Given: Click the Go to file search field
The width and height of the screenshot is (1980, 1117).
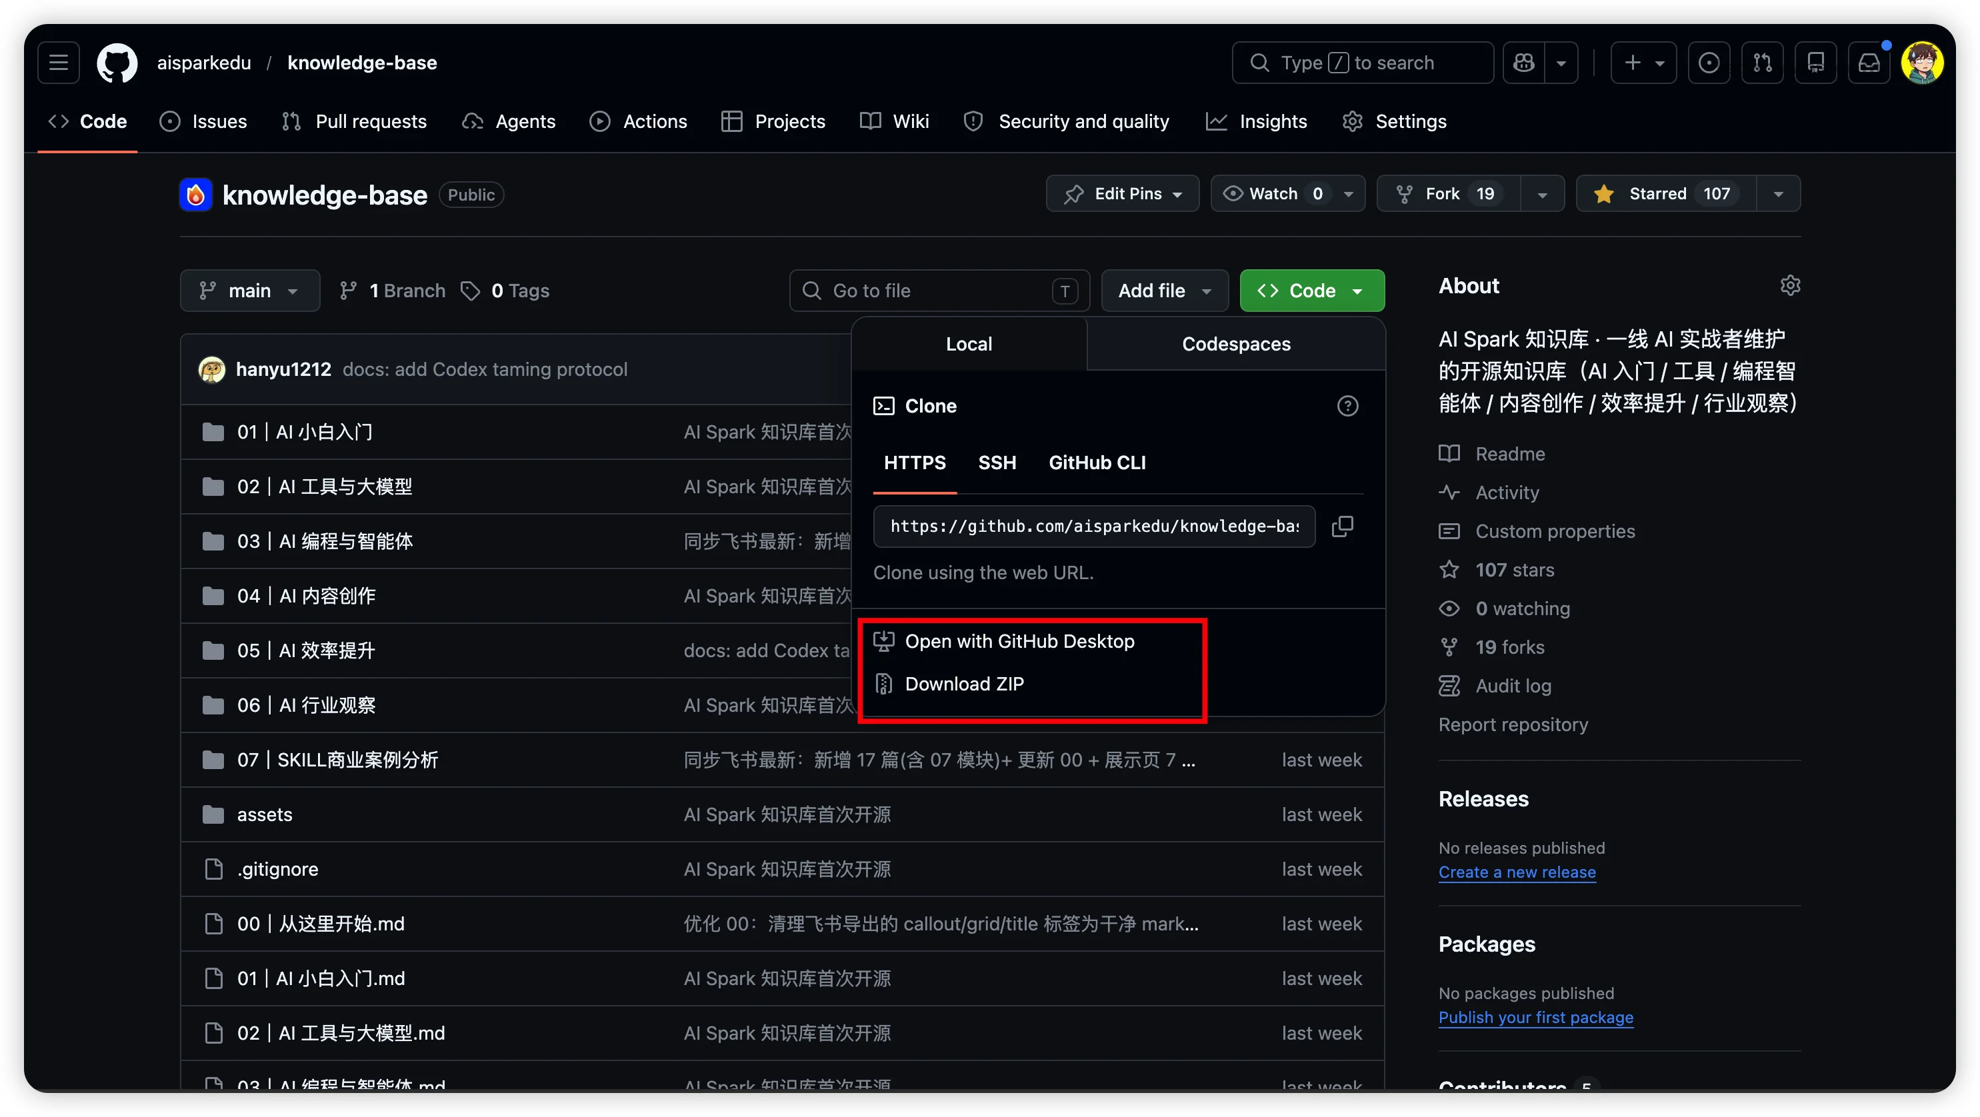Looking at the screenshot, I should click(939, 291).
